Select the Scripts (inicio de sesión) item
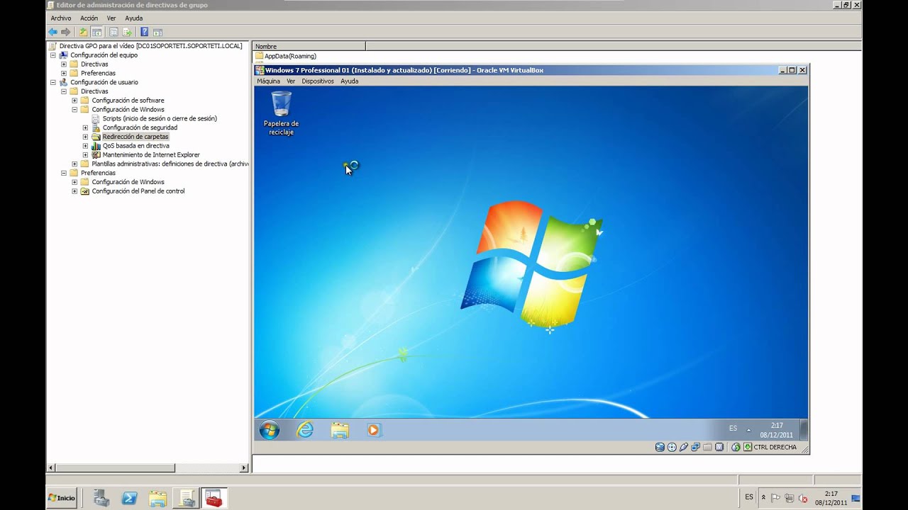 pyautogui.click(x=160, y=118)
